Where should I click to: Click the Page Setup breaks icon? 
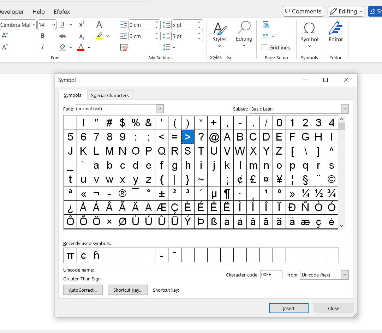266,25
